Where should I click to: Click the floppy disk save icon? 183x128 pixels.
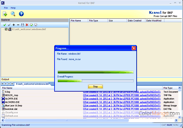pos(23,25)
